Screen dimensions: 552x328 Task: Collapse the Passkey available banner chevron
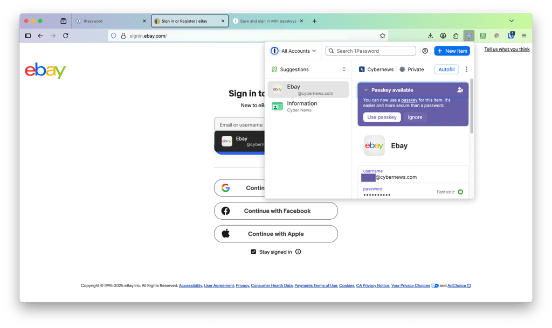pyautogui.click(x=366, y=90)
